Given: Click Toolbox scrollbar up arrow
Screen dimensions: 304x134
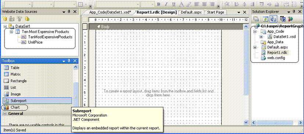Looking at the screenshot, I should point(76,67).
